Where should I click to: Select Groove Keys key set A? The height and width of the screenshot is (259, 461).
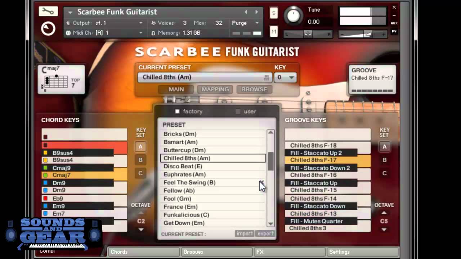384,147
